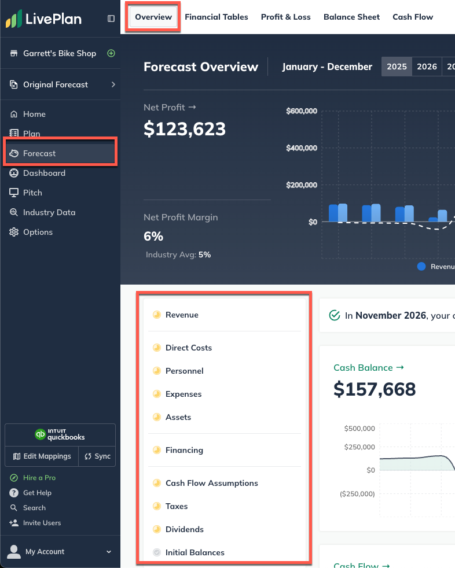Click the Hire a Pro link
Viewport: 455px width, 568px height.
click(x=39, y=478)
